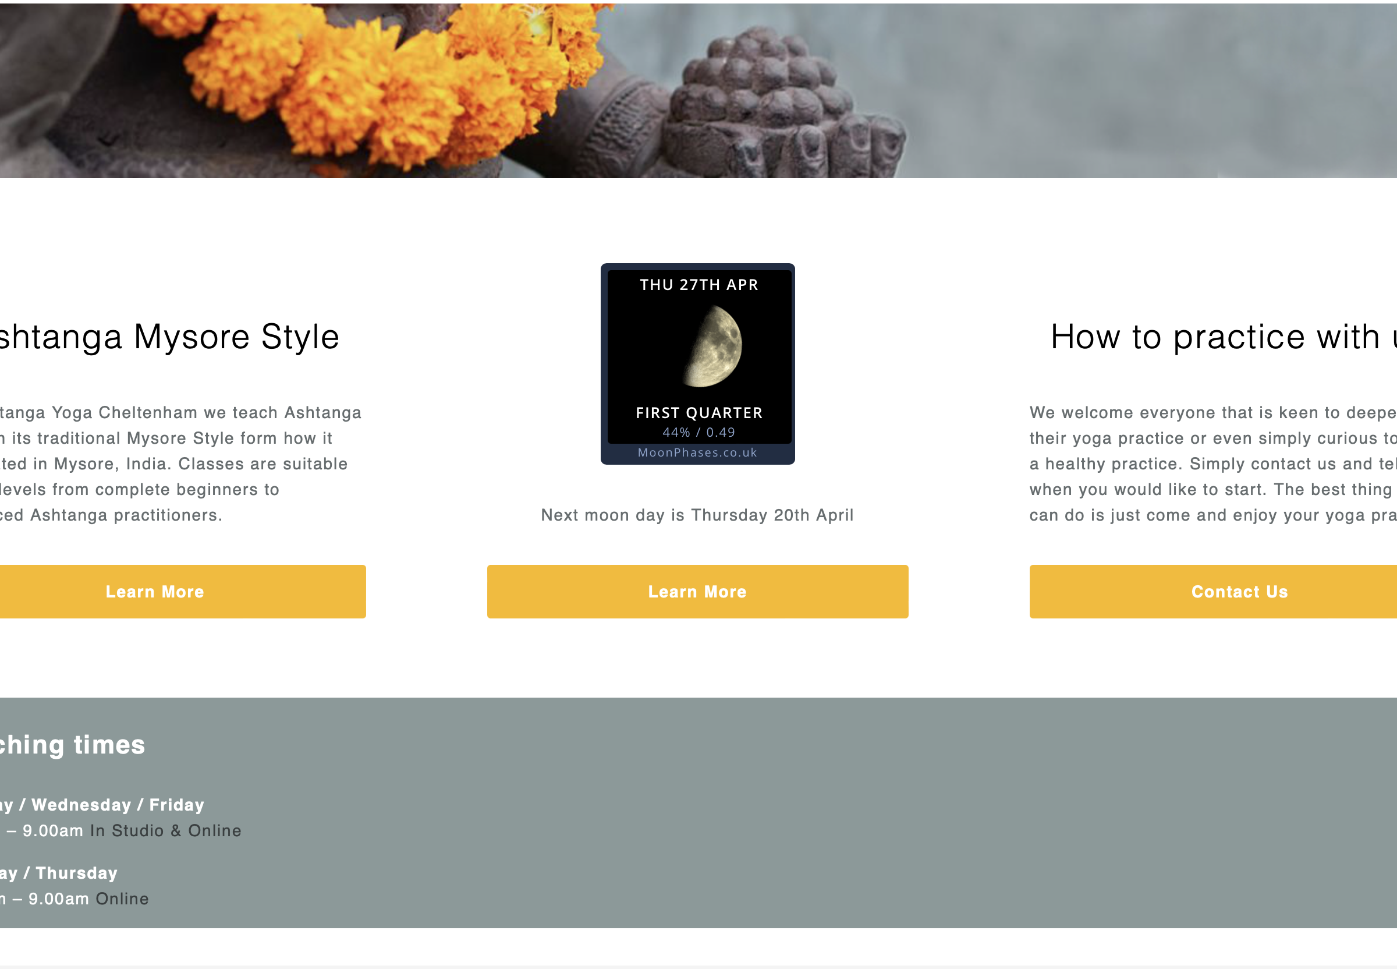Click the next moon day Thursday 20th April text
Screen dimensions: 1397x969
[697, 515]
